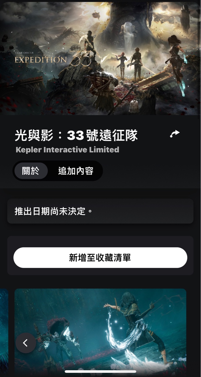The width and height of the screenshot is (201, 377).
Task: Tap the share arrow icon
Action: pyautogui.click(x=175, y=134)
